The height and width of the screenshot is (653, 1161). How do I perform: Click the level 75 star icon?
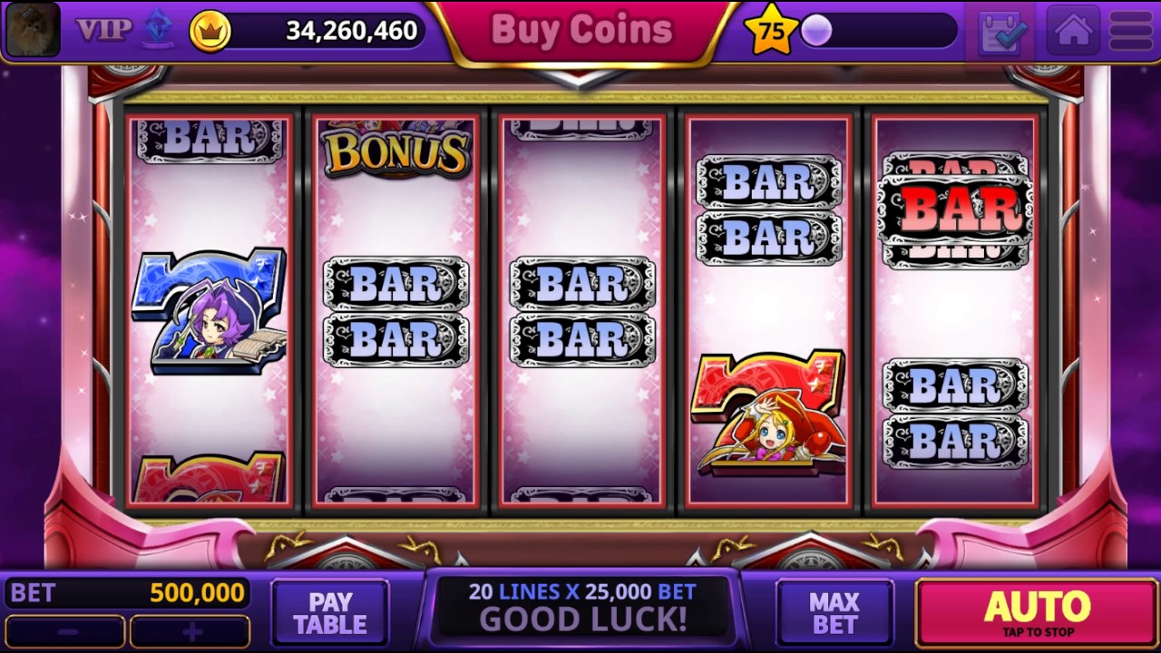(x=770, y=30)
